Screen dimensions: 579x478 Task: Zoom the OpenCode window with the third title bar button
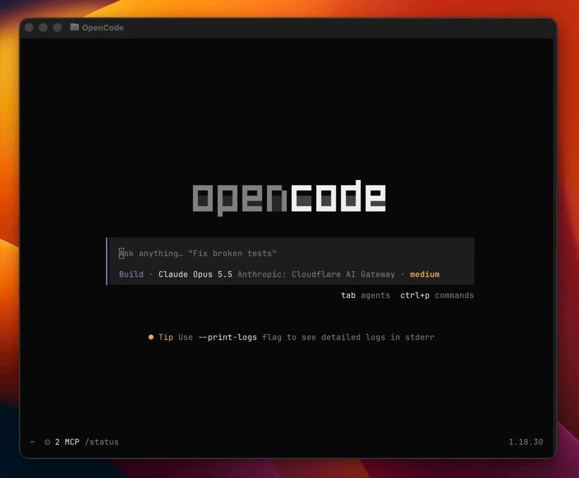coord(57,28)
